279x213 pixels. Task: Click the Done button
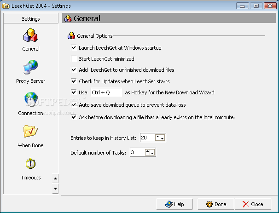216,204
